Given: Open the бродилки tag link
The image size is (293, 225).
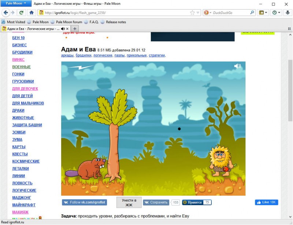Looking at the screenshot, I should coord(84,55).
